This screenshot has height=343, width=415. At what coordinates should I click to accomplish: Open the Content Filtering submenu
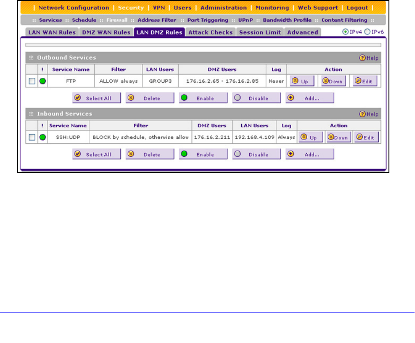coord(344,20)
